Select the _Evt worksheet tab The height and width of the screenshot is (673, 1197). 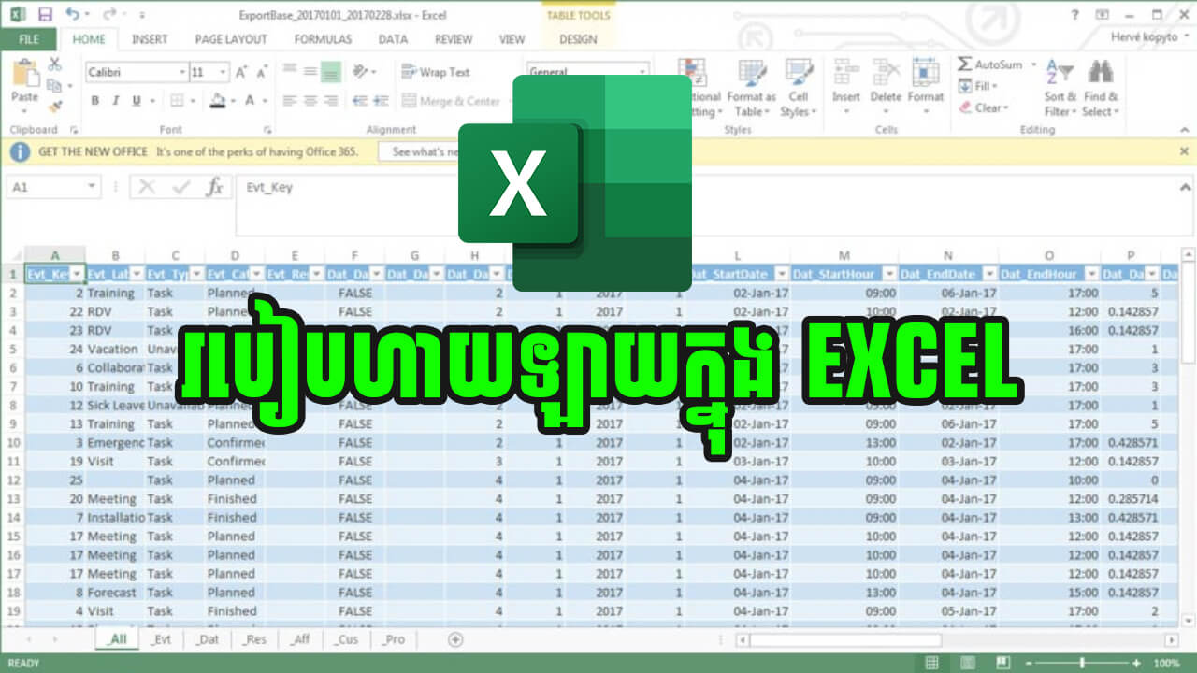click(163, 639)
